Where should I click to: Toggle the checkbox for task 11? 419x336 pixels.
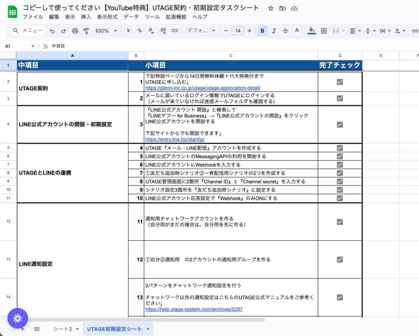pyautogui.click(x=340, y=222)
